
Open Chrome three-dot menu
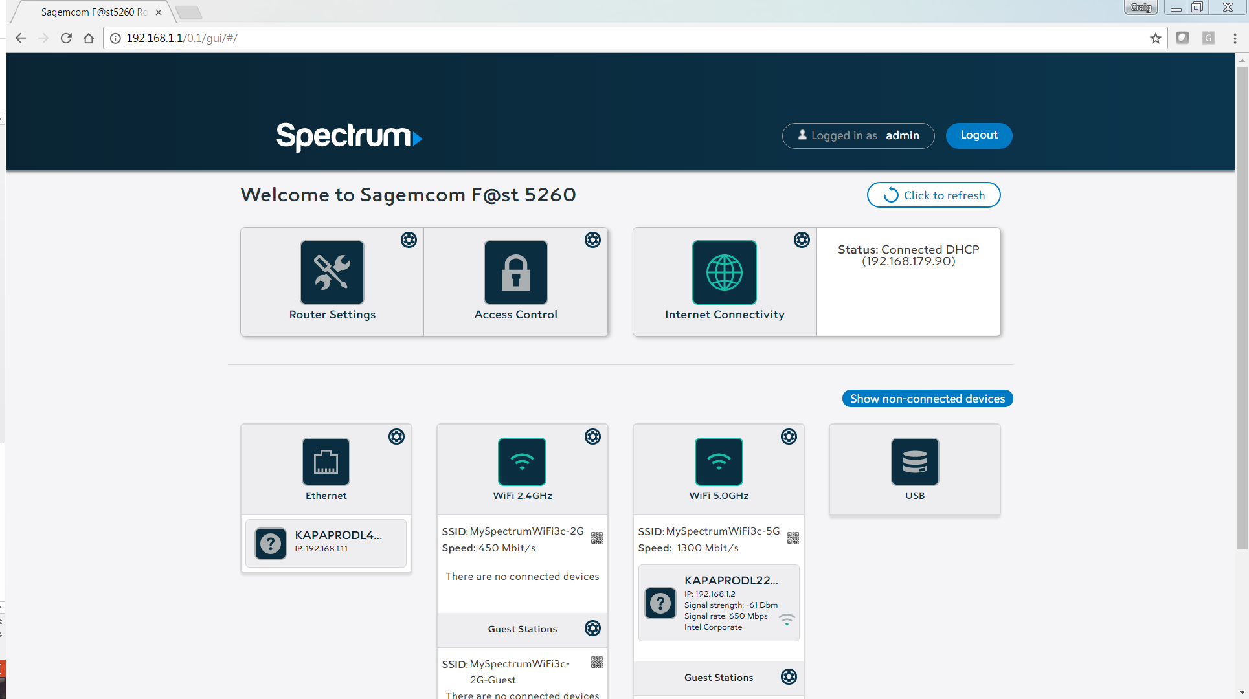point(1235,38)
